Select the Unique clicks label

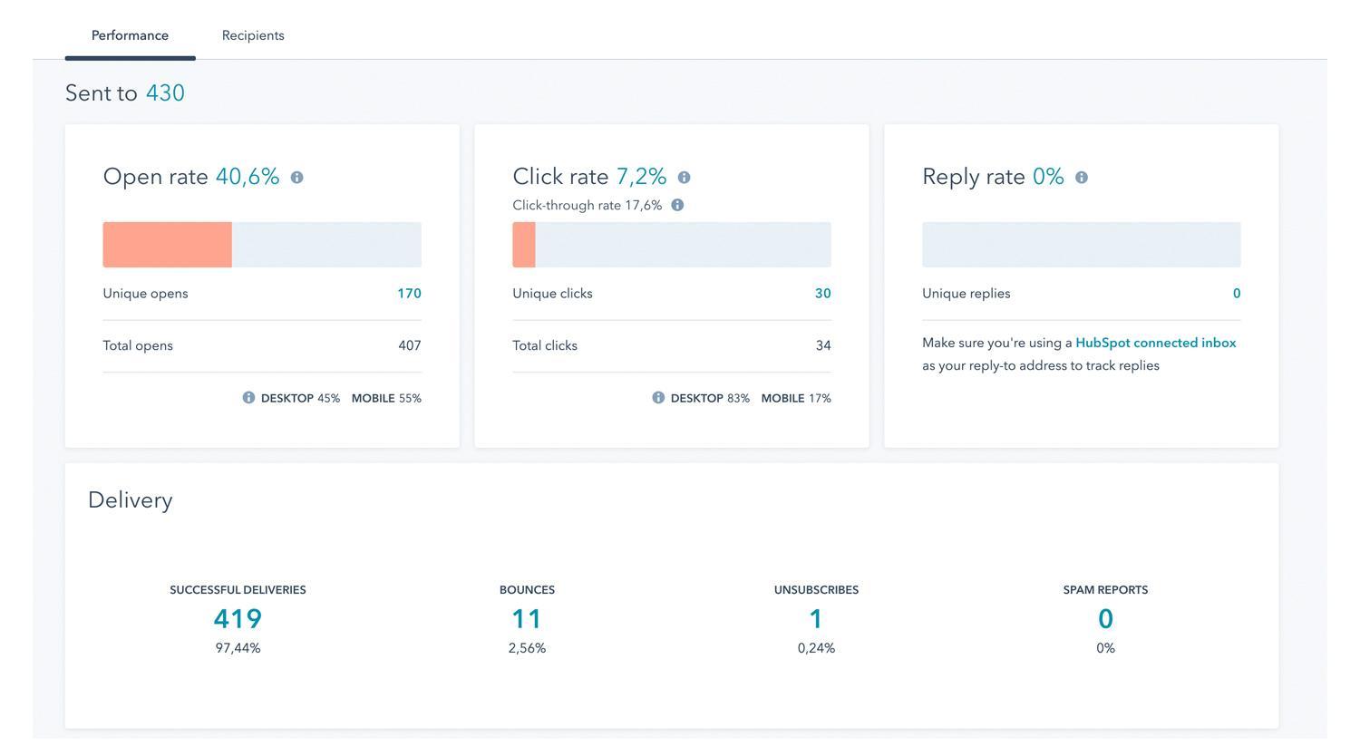click(x=552, y=294)
